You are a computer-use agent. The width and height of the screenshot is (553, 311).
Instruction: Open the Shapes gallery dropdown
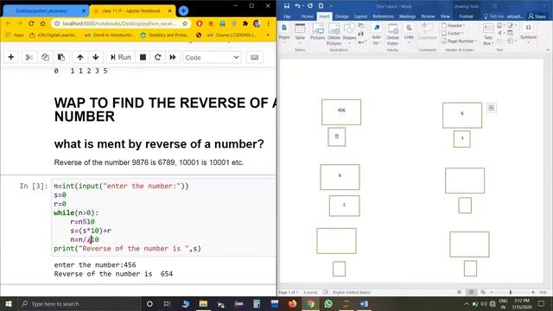349,34
